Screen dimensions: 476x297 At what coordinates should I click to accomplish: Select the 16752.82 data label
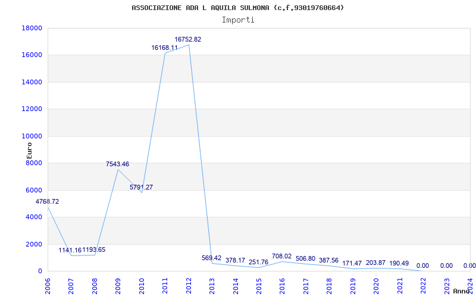coord(187,39)
